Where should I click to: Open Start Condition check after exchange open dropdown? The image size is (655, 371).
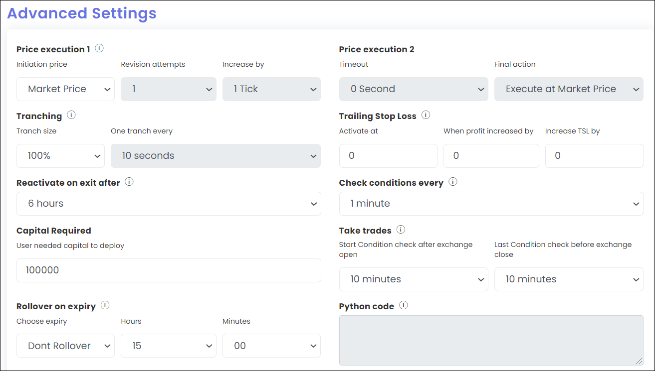point(413,279)
